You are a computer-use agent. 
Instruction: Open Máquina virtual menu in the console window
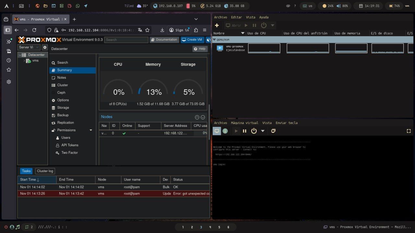pyautogui.click(x=244, y=123)
